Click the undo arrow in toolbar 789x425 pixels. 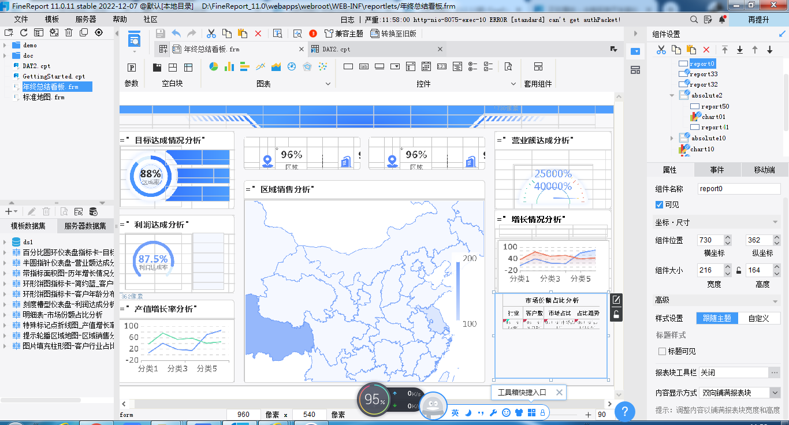(176, 33)
